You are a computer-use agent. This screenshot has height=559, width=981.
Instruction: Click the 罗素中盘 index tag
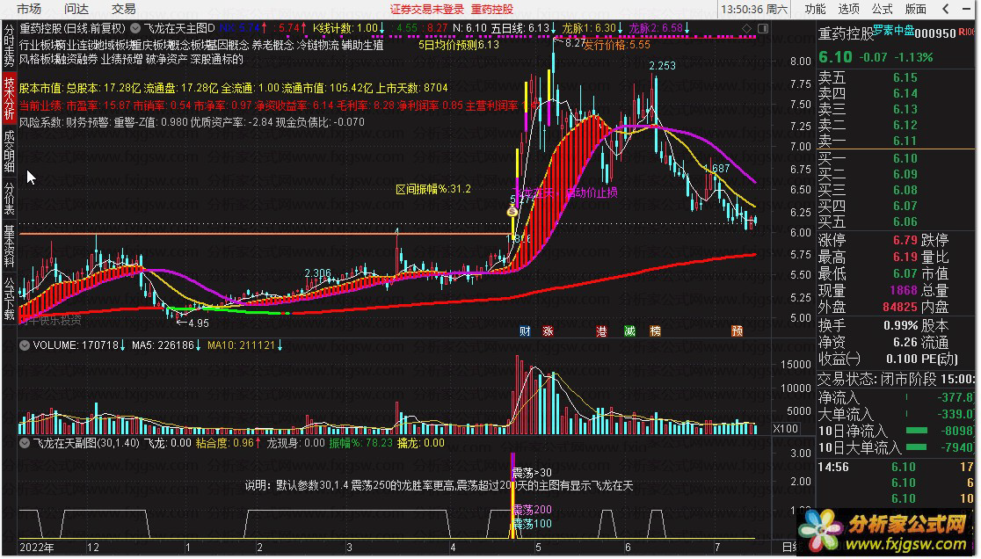tap(893, 30)
